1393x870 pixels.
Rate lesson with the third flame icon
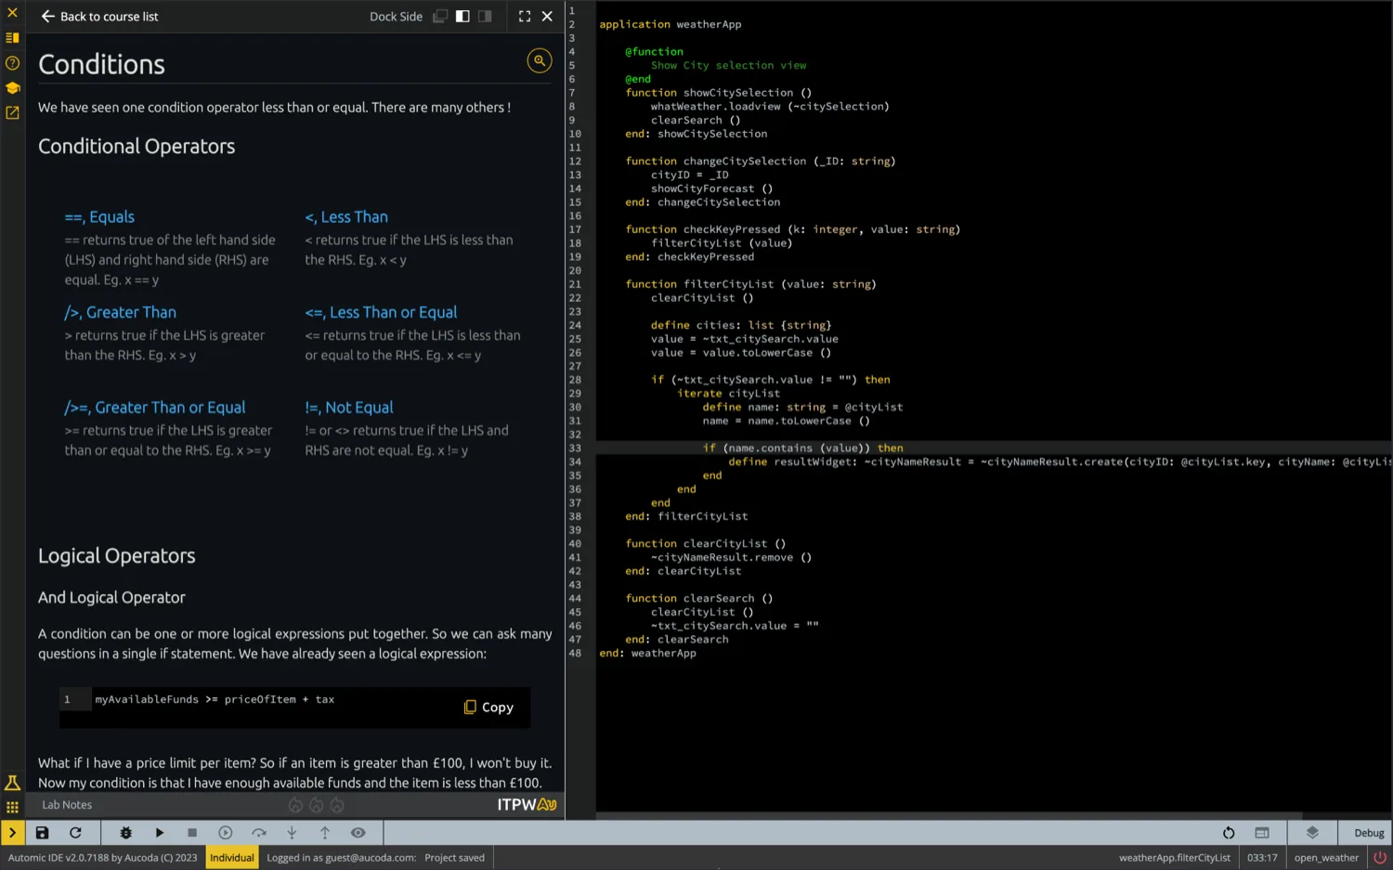coord(337,806)
